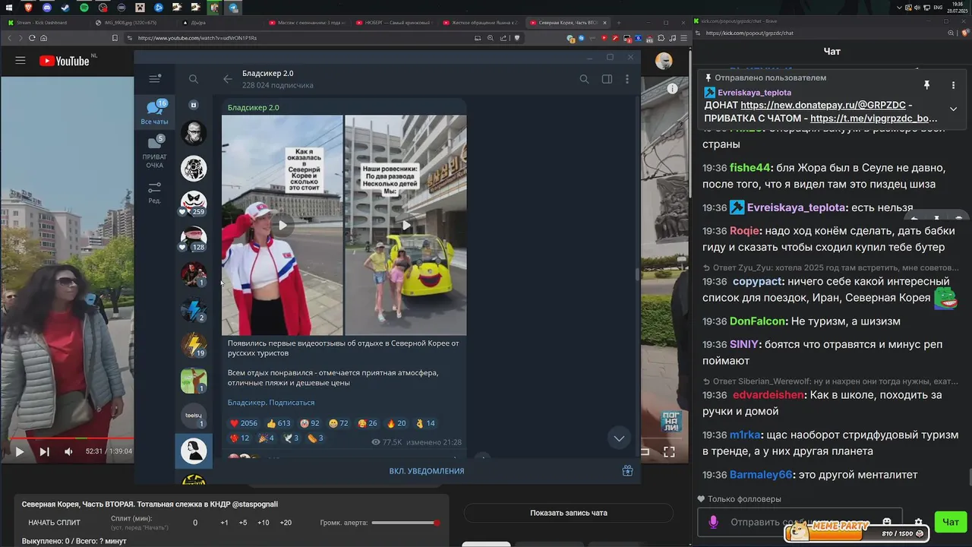Enter YouTube fullscreen mode
Viewport: 972px width, 547px height.
[669, 451]
